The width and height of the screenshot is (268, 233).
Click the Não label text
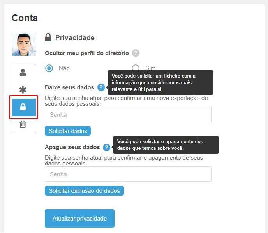tap(64, 68)
